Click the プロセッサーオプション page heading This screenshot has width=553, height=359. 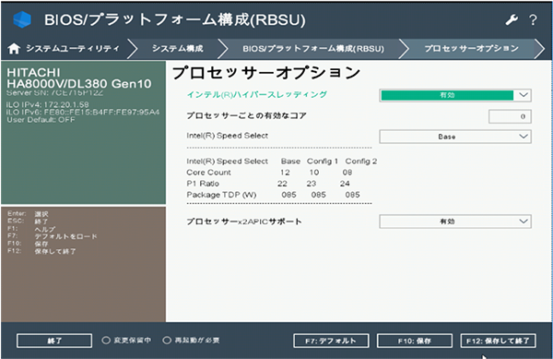[266, 73]
